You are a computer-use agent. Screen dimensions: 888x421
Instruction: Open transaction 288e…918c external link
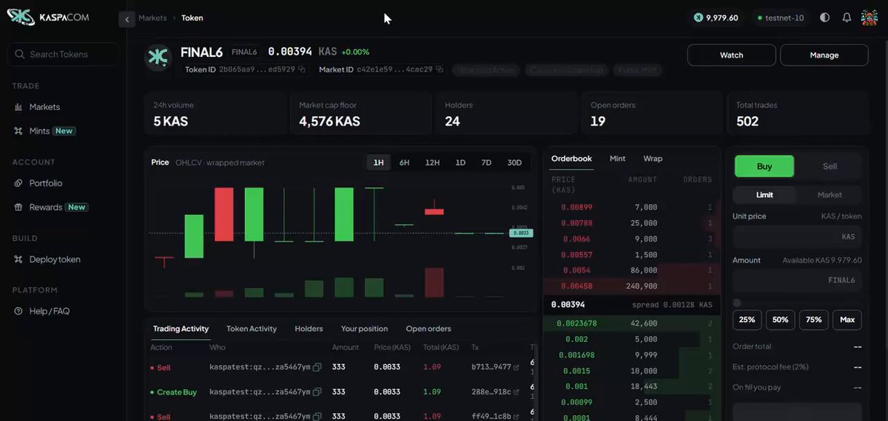(516, 392)
